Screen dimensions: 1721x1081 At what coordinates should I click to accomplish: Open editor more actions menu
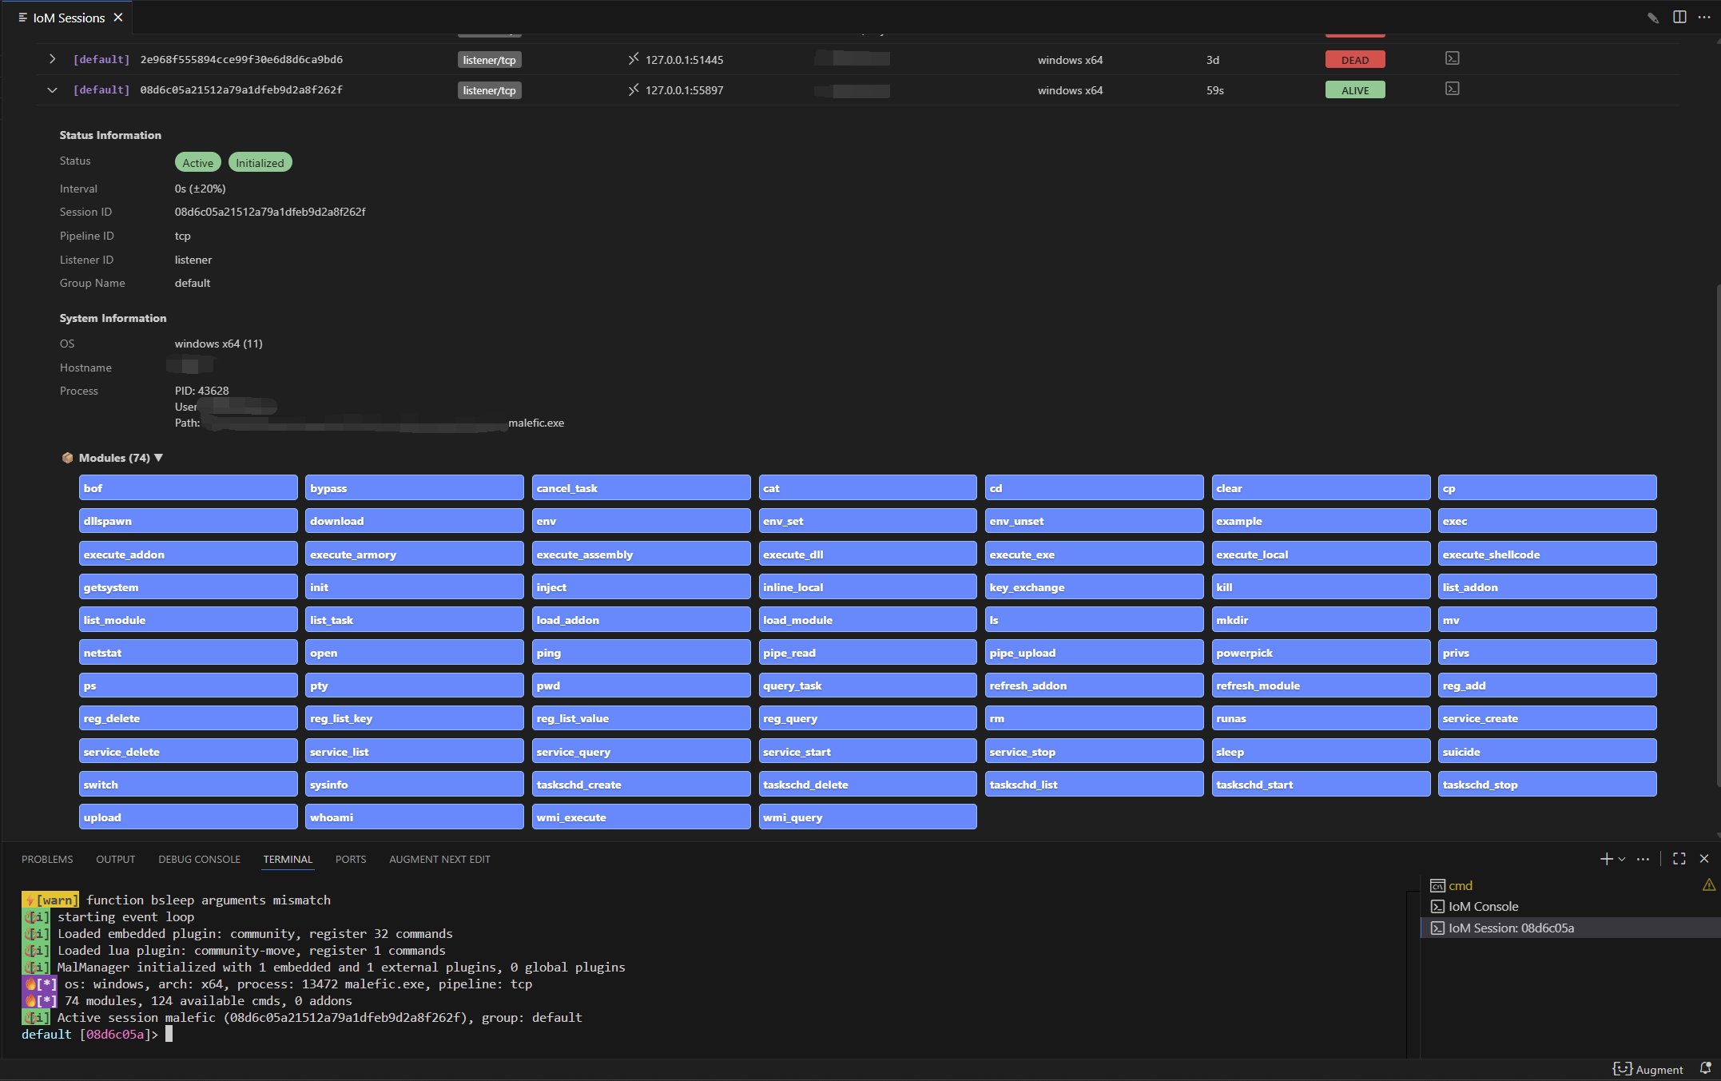coord(1704,17)
